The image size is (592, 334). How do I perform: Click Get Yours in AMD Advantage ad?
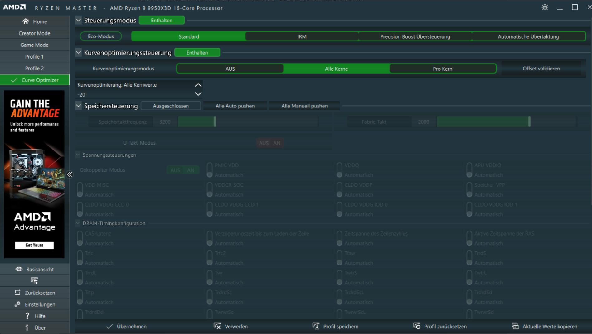click(x=34, y=245)
